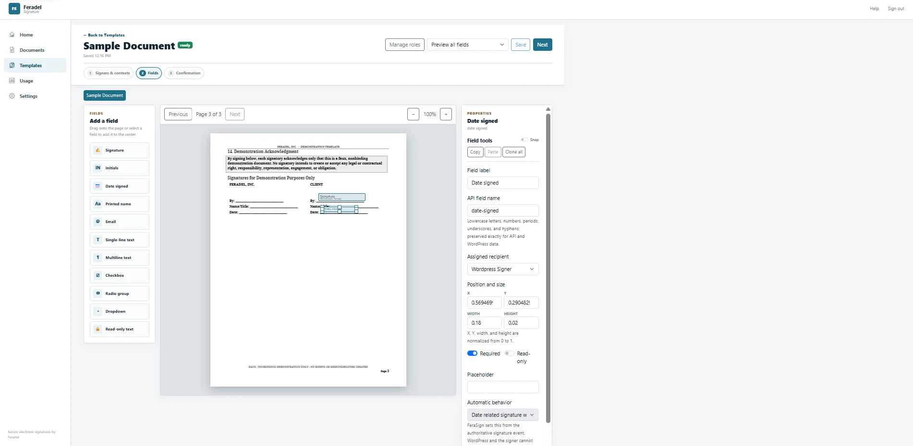
Task: Add a Signature field from the palette
Action: (x=119, y=150)
